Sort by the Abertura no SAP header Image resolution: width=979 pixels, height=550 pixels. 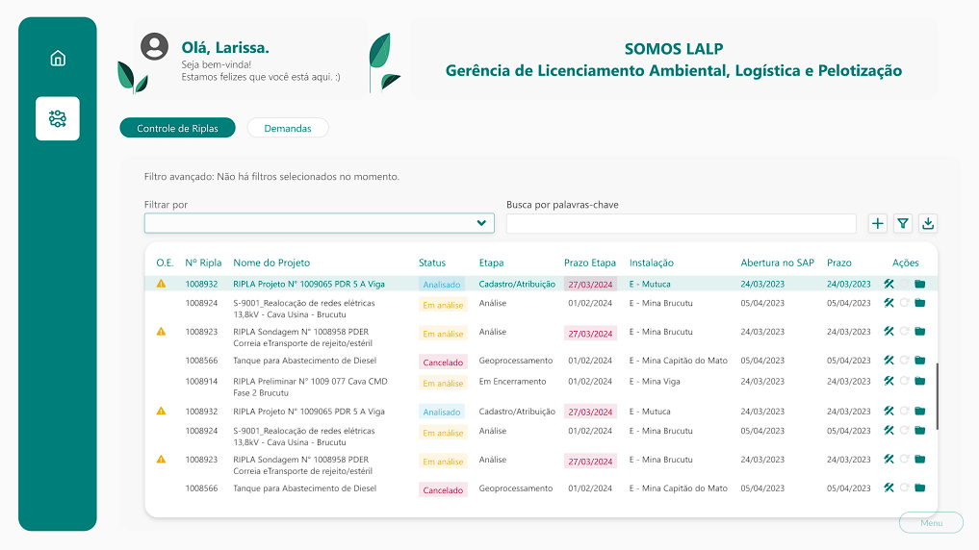778,262
